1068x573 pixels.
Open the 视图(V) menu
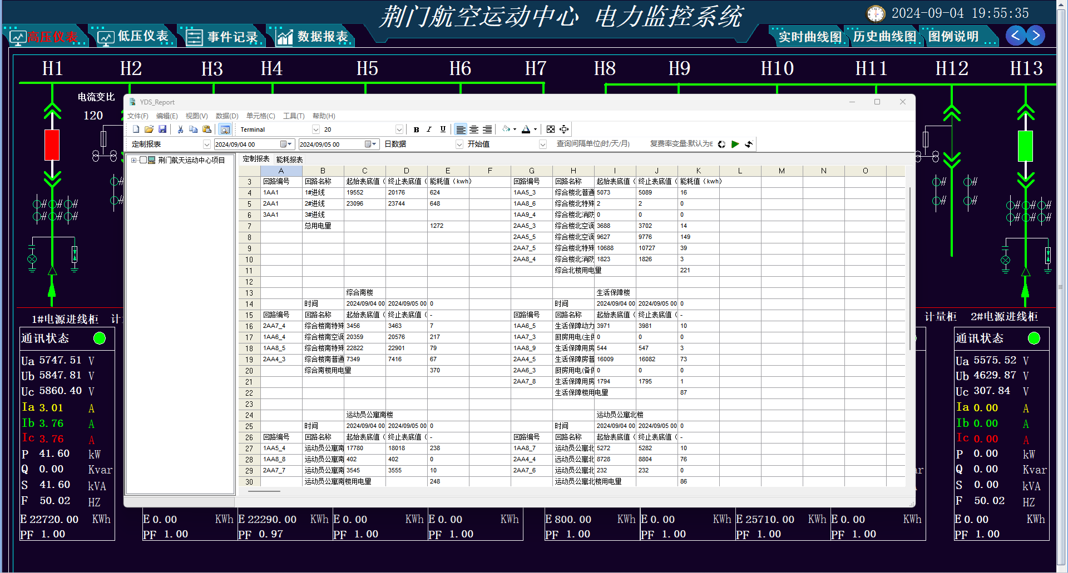pos(196,116)
